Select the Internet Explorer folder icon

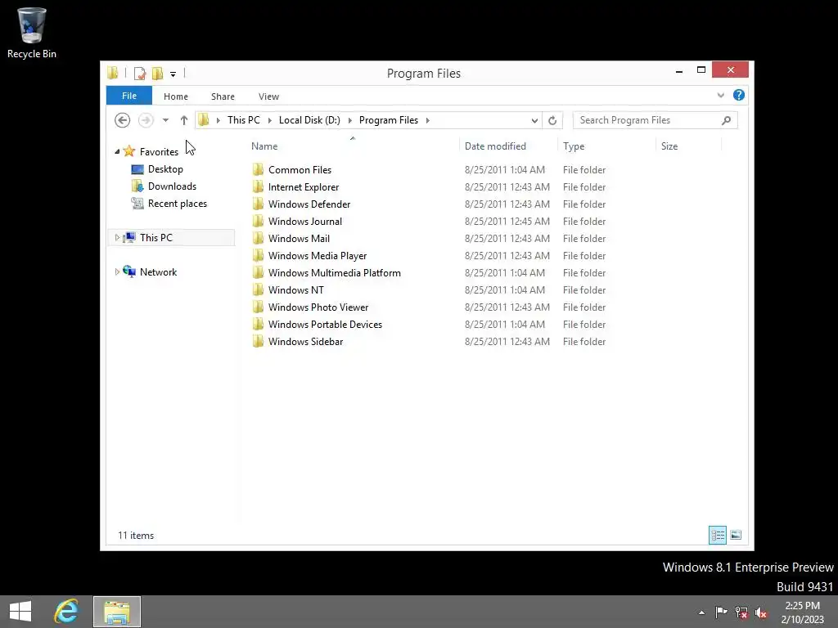258,187
